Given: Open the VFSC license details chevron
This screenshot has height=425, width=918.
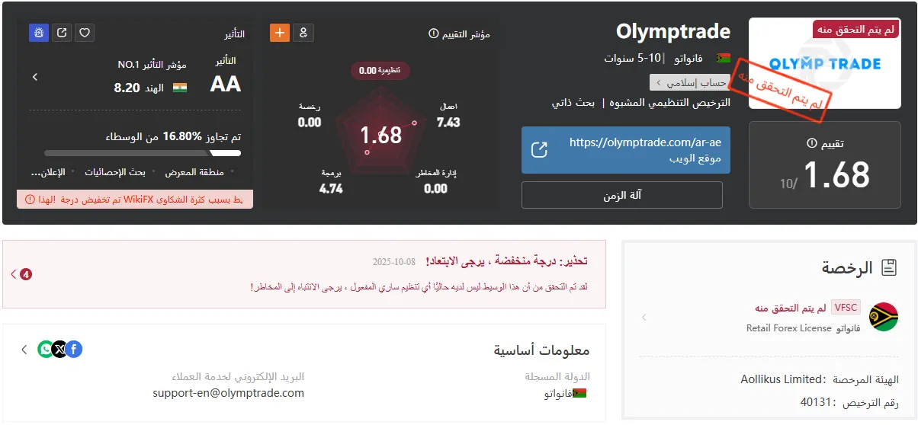Looking at the screenshot, I should coord(644,318).
